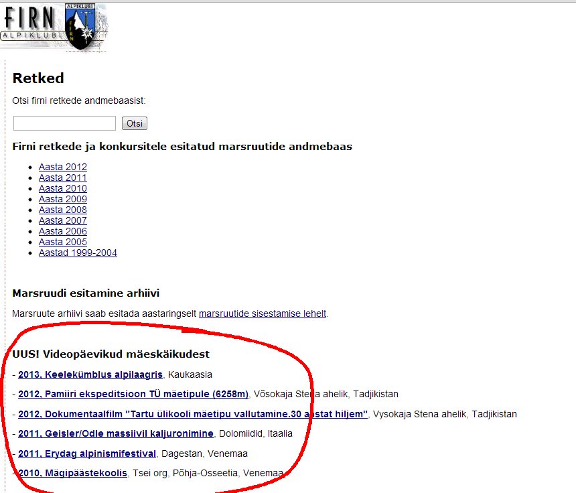Click the text 'Dolomiidid, Itaalia'
Image resolution: width=576 pixels, height=493 pixels.
click(256, 433)
